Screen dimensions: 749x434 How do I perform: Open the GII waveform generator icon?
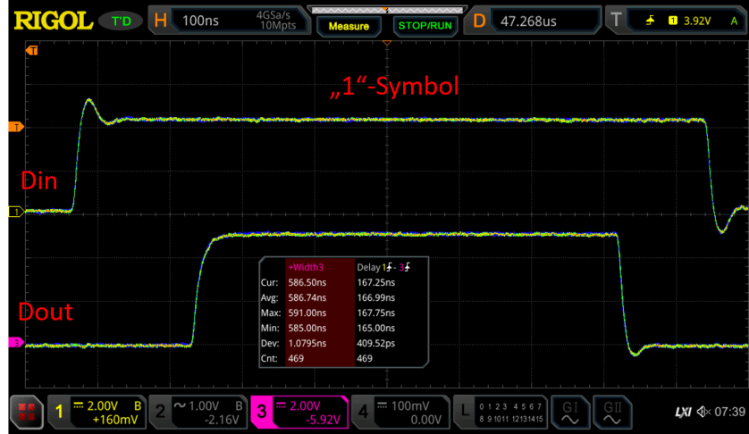point(611,412)
